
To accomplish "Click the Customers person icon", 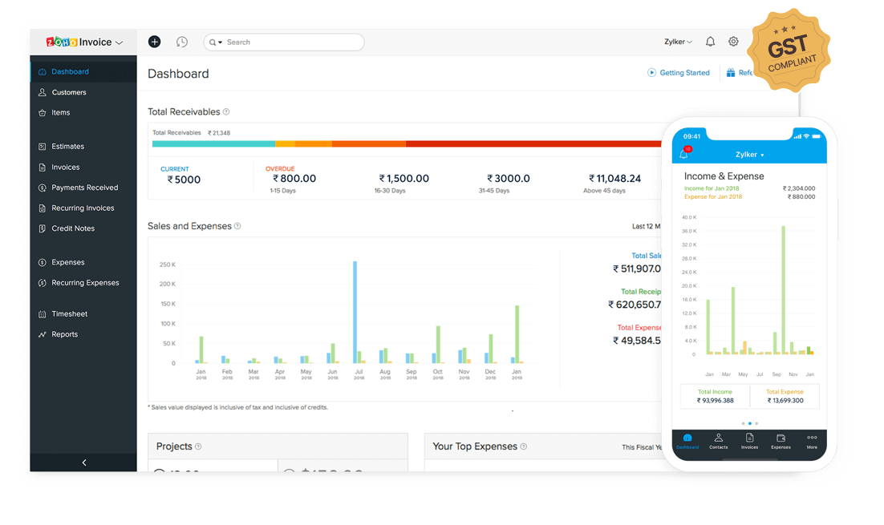I will [43, 92].
